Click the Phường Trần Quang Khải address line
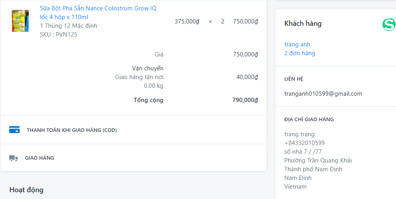396x199 pixels. coord(318,160)
